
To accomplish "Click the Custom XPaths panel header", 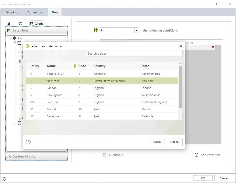I will pyautogui.click(x=37, y=156).
